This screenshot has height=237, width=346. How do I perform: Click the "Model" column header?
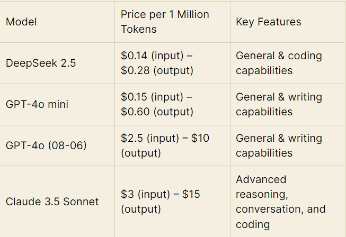pos(21,22)
